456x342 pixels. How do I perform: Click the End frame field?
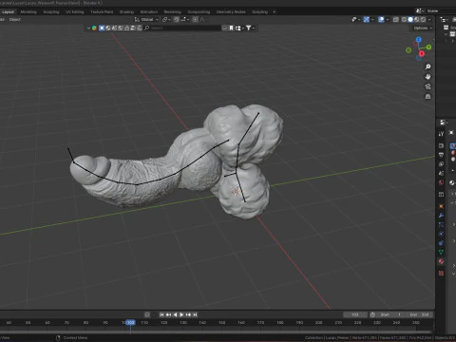tap(419, 314)
